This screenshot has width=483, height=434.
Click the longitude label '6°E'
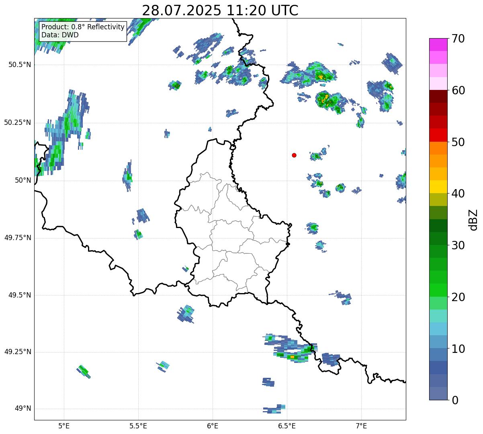pyautogui.click(x=213, y=426)
